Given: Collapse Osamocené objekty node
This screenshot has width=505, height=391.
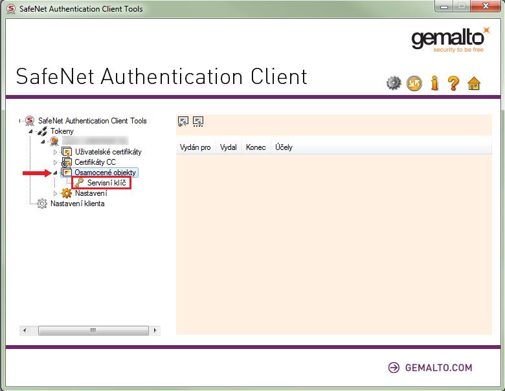Looking at the screenshot, I should 55,173.
